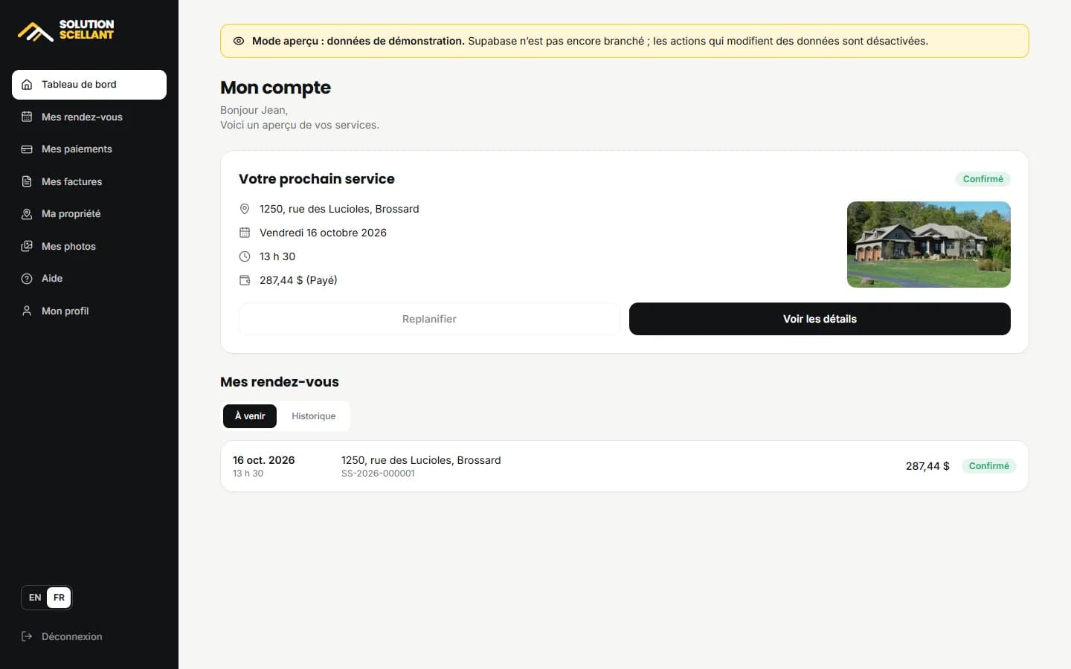The image size is (1071, 669).
Task: Open the 16 oct. 2026 appointment row
Action: pos(625,466)
